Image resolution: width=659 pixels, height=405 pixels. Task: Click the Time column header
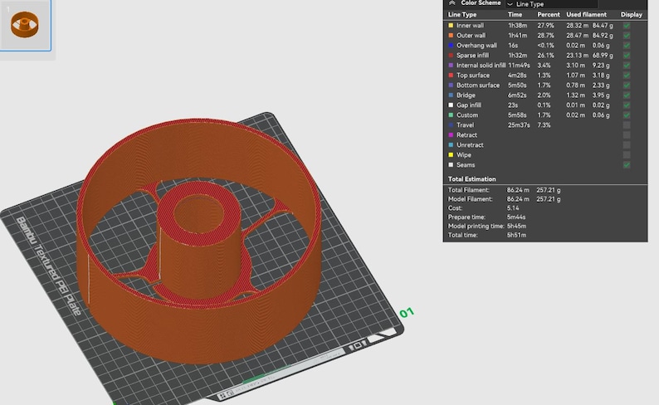[515, 15]
